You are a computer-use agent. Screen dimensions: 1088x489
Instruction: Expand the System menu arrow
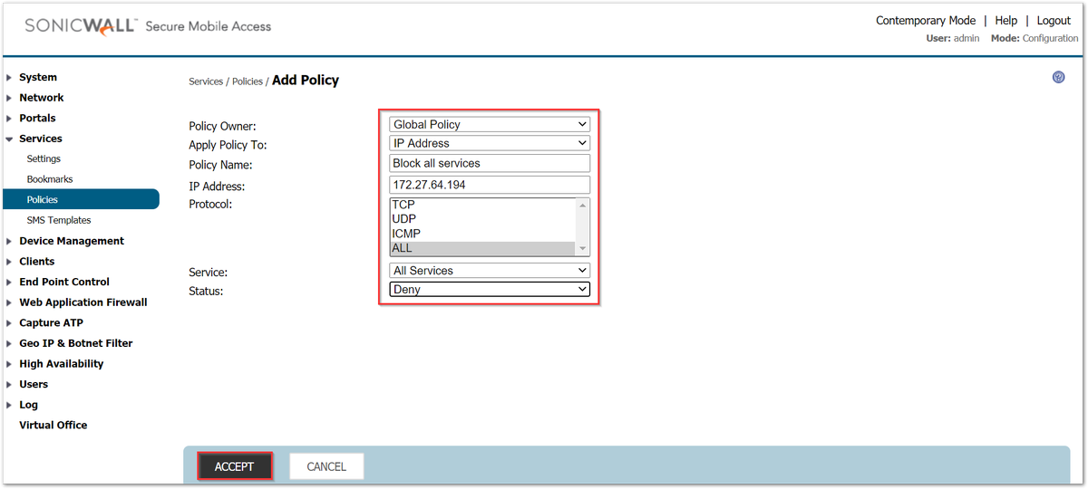coord(9,78)
